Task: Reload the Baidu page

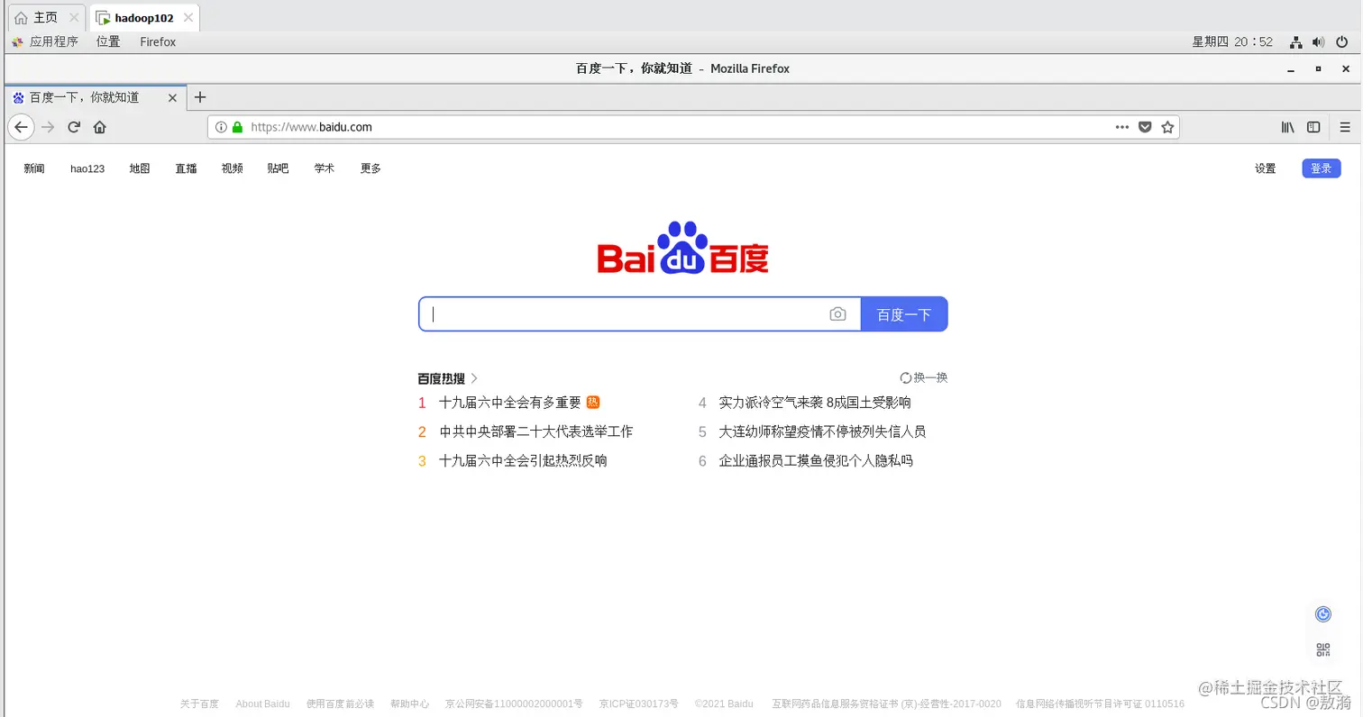Action: 75,127
